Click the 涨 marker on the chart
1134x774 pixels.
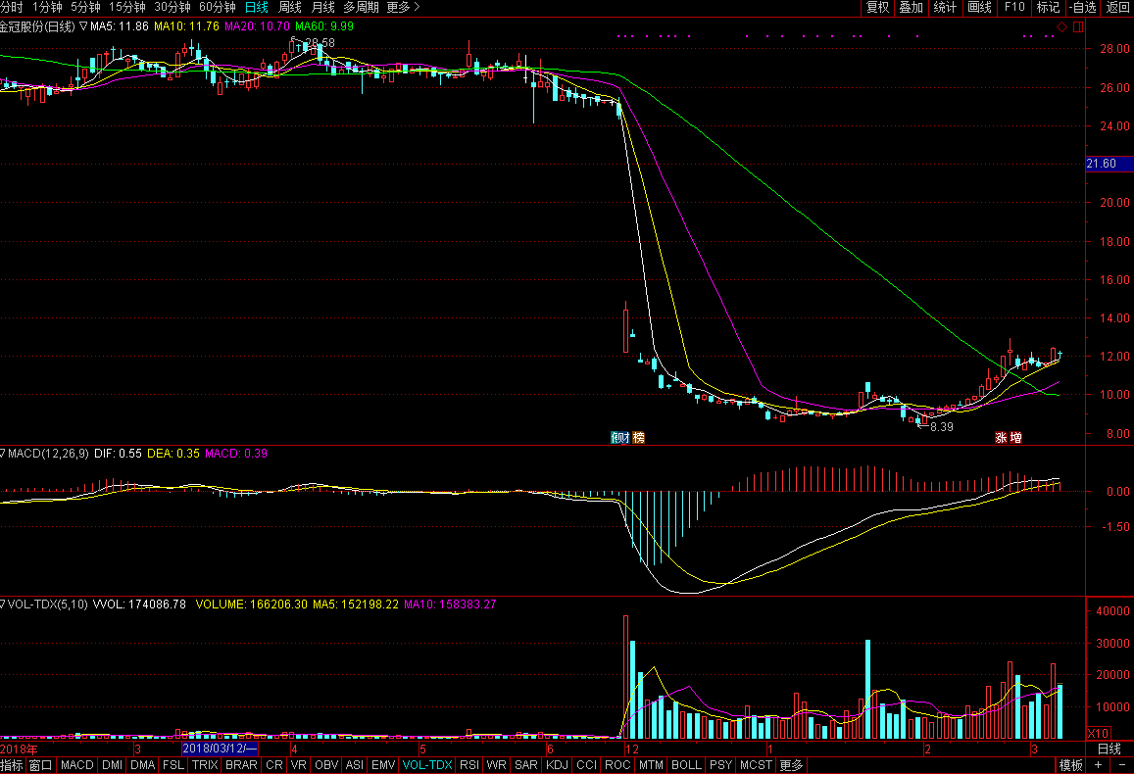point(1002,438)
